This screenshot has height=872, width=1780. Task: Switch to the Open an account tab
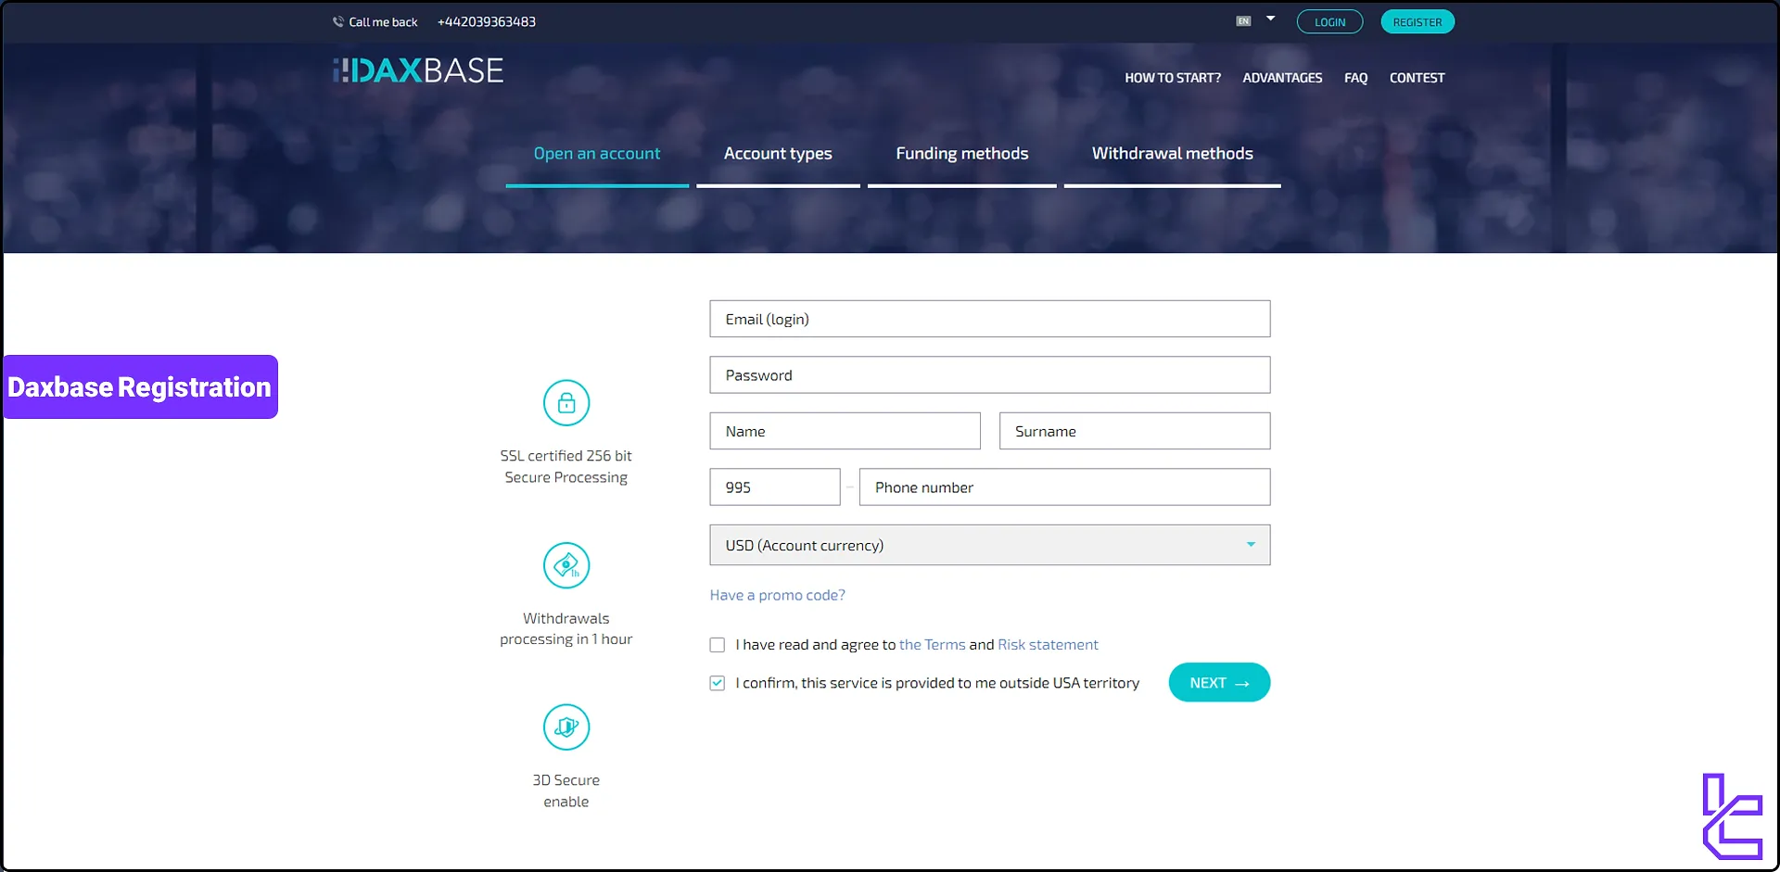(x=597, y=154)
